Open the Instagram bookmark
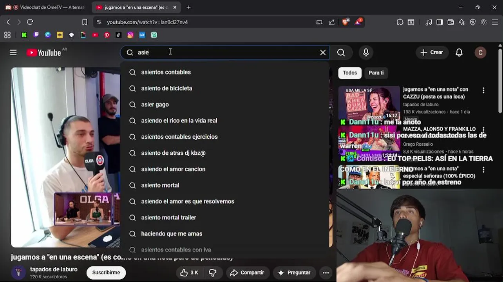The width and height of the screenshot is (503, 282). pos(130,35)
